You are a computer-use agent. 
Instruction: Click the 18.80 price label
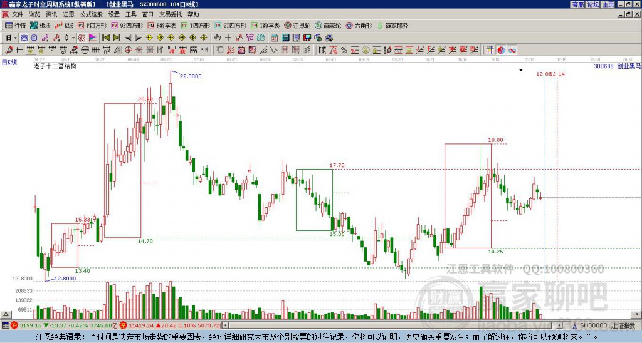pos(495,140)
